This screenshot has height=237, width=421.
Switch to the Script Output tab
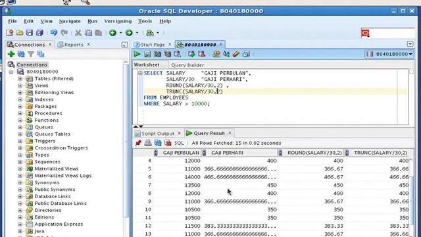(158, 134)
